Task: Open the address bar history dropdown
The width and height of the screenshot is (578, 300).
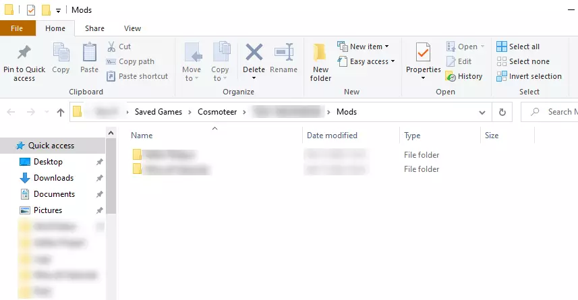Action: point(482,112)
